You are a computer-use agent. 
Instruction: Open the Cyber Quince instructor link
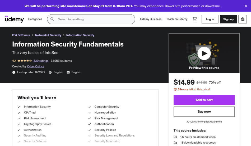(36, 66)
